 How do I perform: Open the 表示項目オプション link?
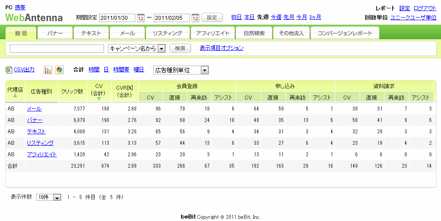click(x=221, y=48)
